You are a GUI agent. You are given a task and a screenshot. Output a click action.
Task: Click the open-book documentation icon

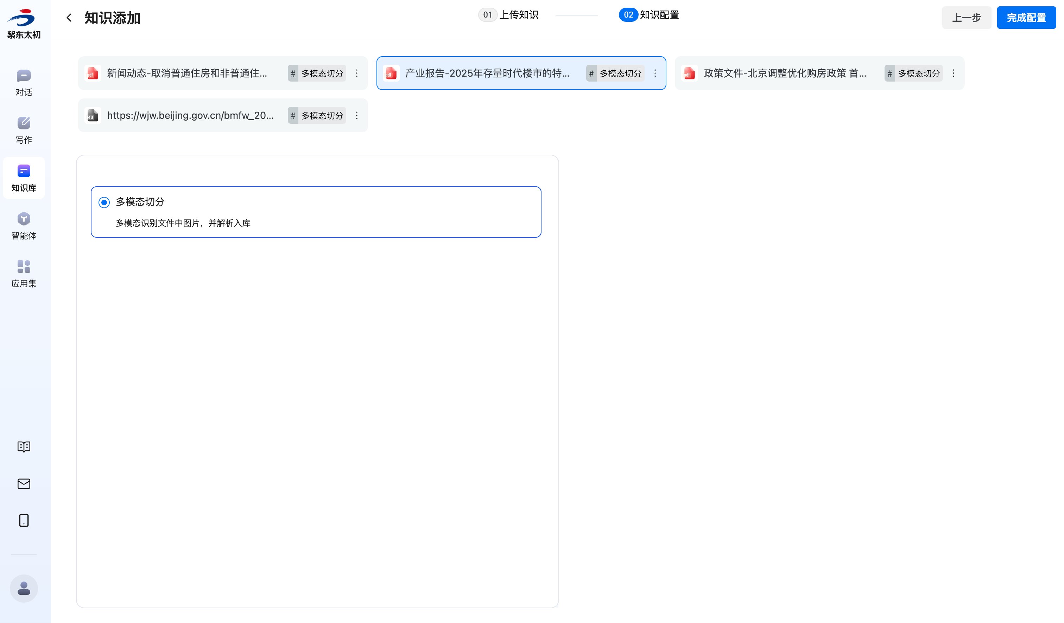tap(24, 447)
